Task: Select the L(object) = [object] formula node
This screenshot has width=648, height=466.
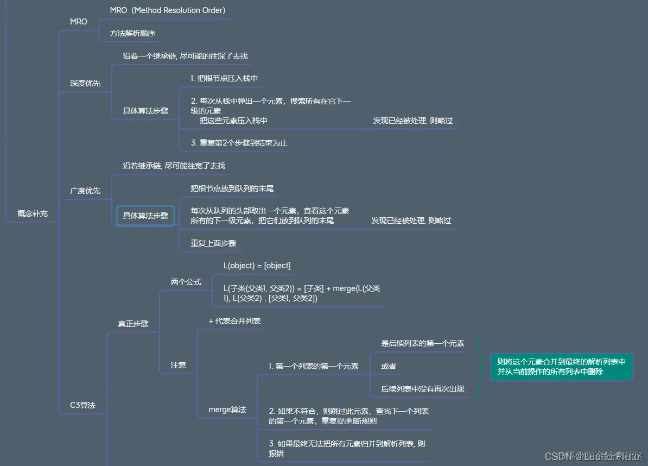Action: coord(257,266)
